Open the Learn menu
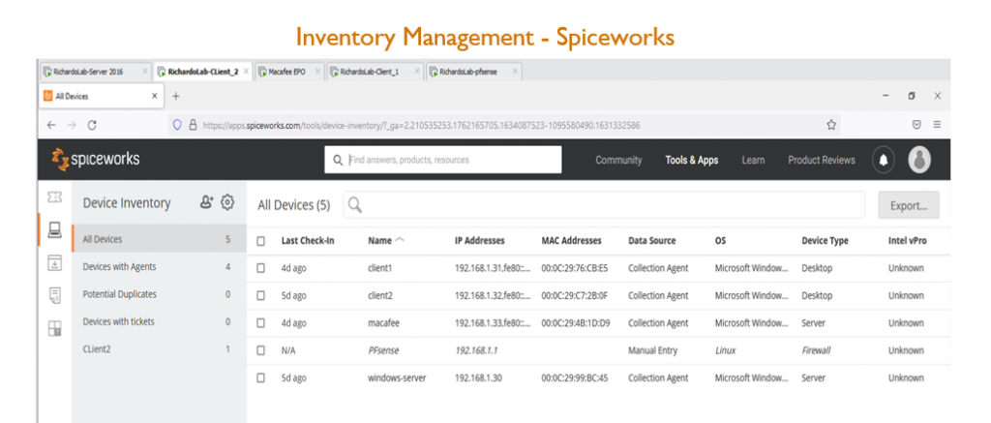The width and height of the screenshot is (991, 423). [x=753, y=160]
